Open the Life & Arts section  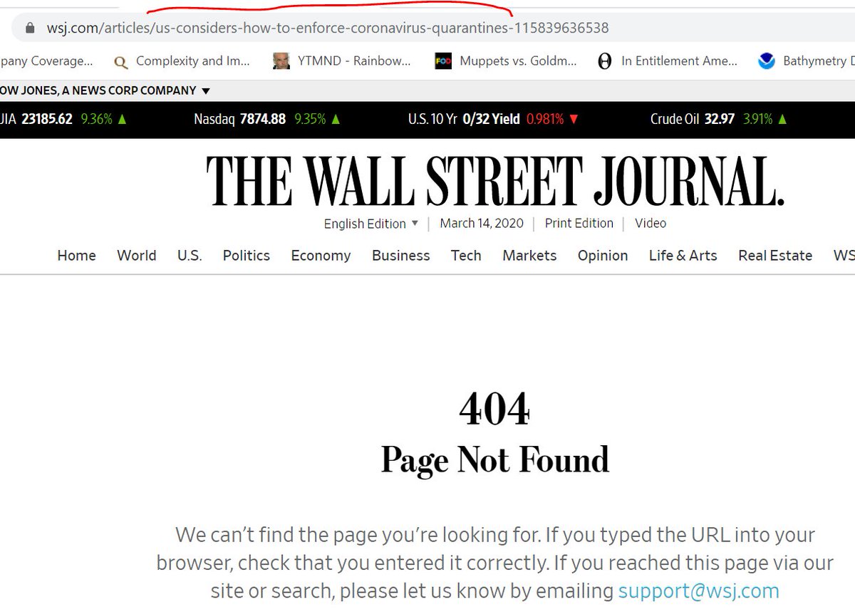(x=683, y=256)
